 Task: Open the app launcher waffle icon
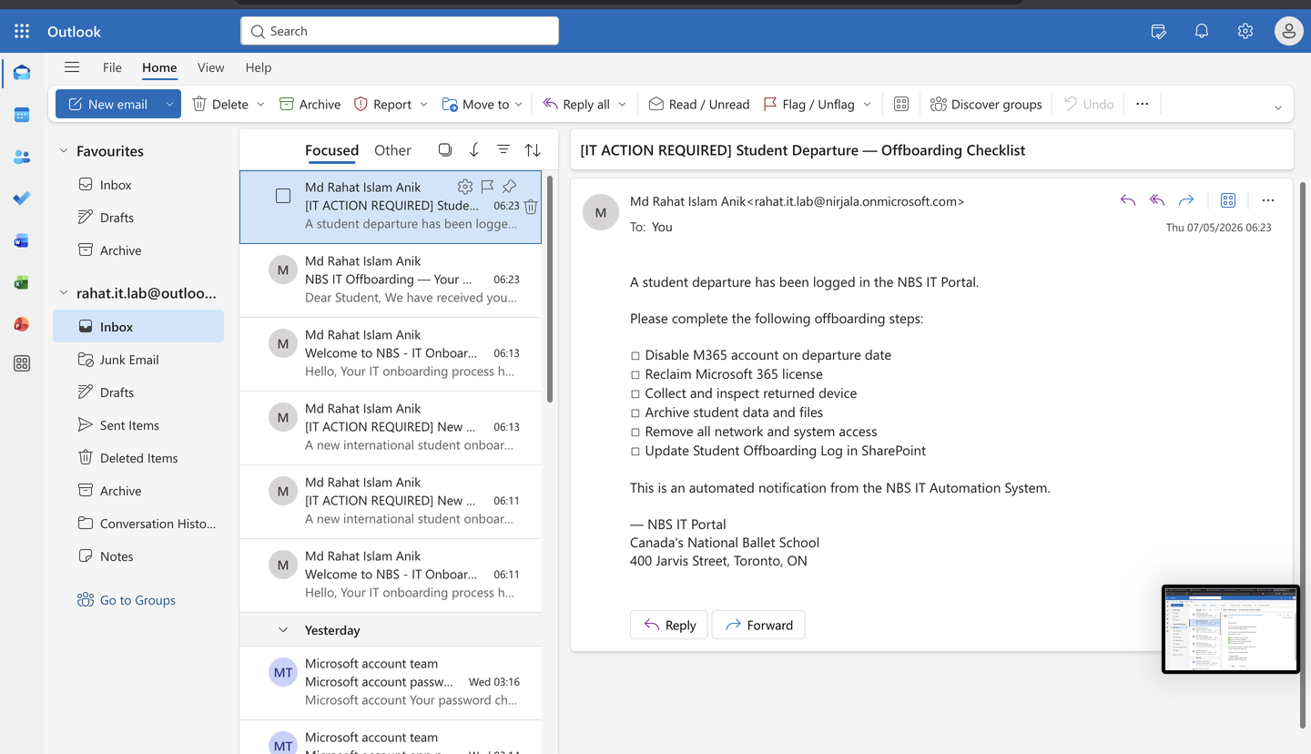pyautogui.click(x=22, y=31)
